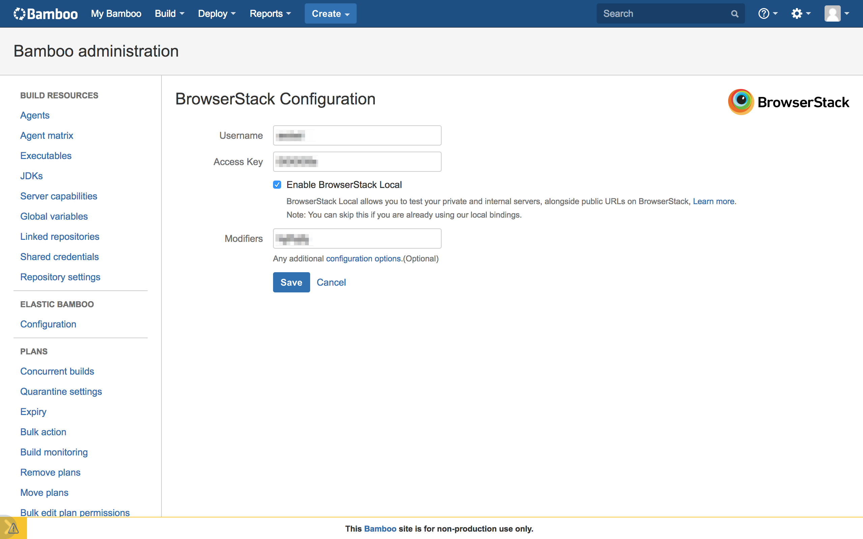Open the Create dropdown button
Screen dimensions: 863x539
coord(330,13)
